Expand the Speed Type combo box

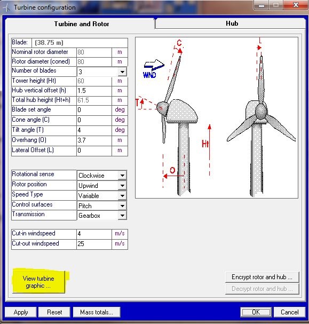tap(122, 195)
